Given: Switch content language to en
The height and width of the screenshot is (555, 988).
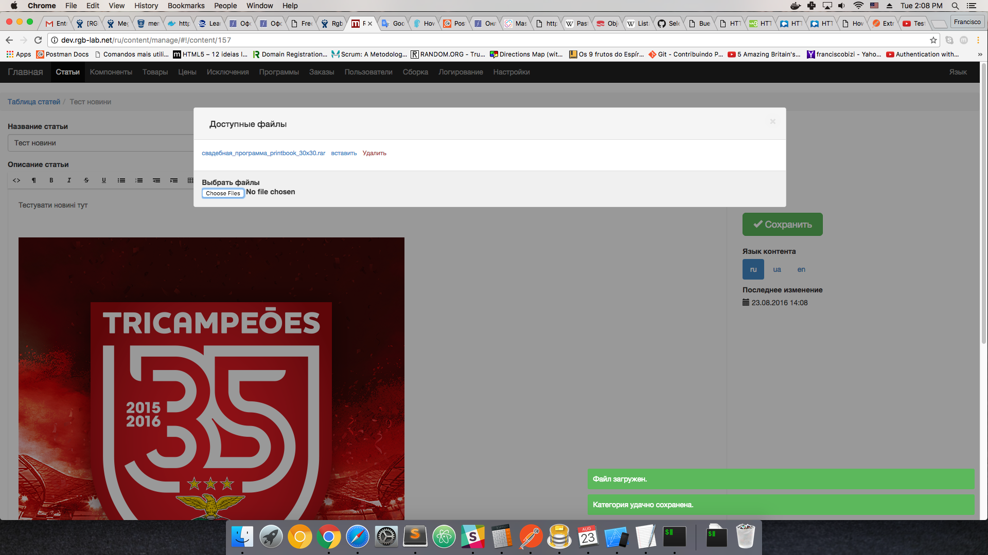Looking at the screenshot, I should pos(801,269).
